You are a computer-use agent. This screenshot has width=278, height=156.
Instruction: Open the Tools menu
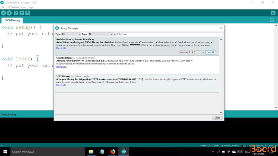point(23,7)
